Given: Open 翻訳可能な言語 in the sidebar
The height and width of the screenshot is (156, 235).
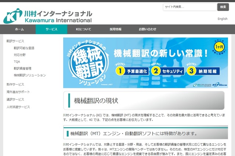Looking at the screenshot, I should click(24, 48).
